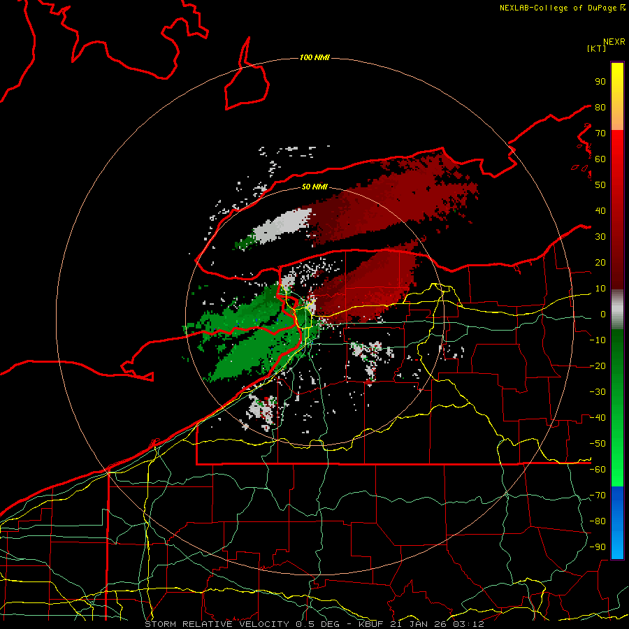Click the -80 knot scale value
This screenshot has width=629, height=629.
[x=598, y=521]
